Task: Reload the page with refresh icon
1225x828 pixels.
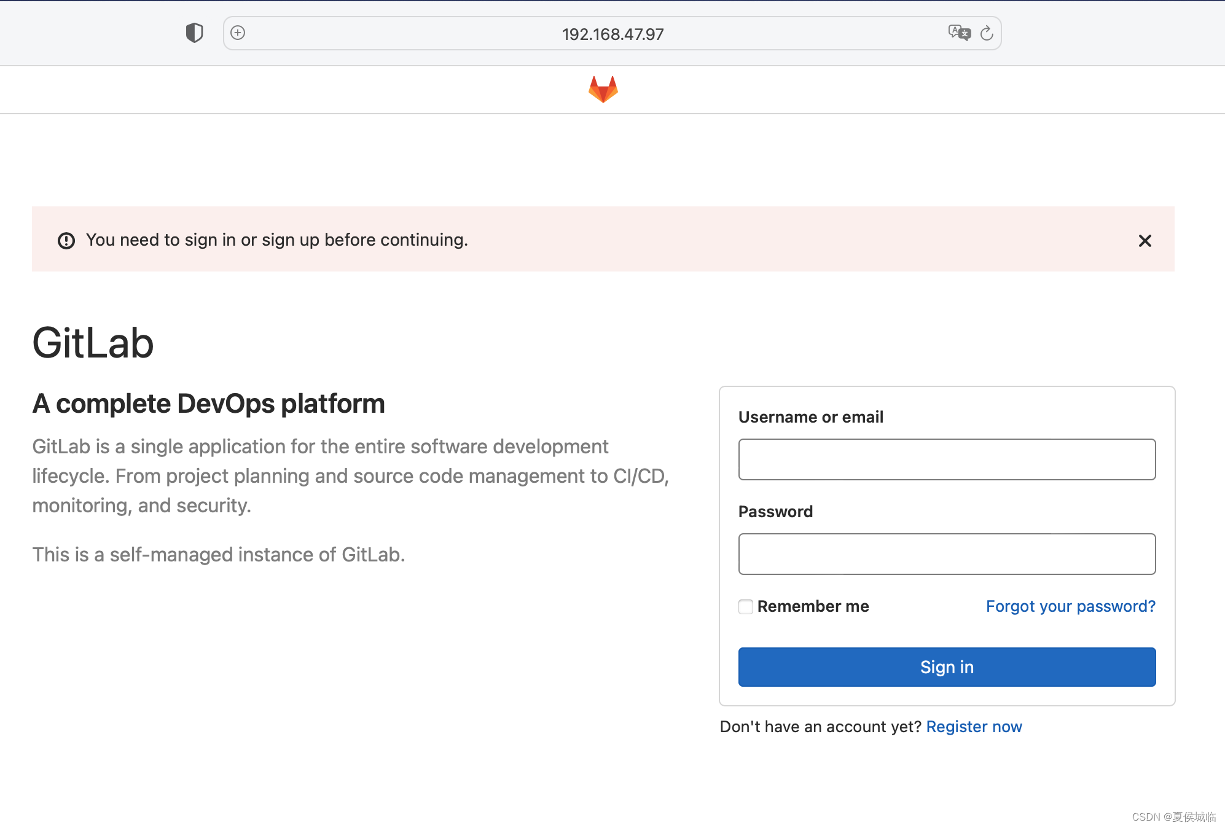Action: point(987,33)
